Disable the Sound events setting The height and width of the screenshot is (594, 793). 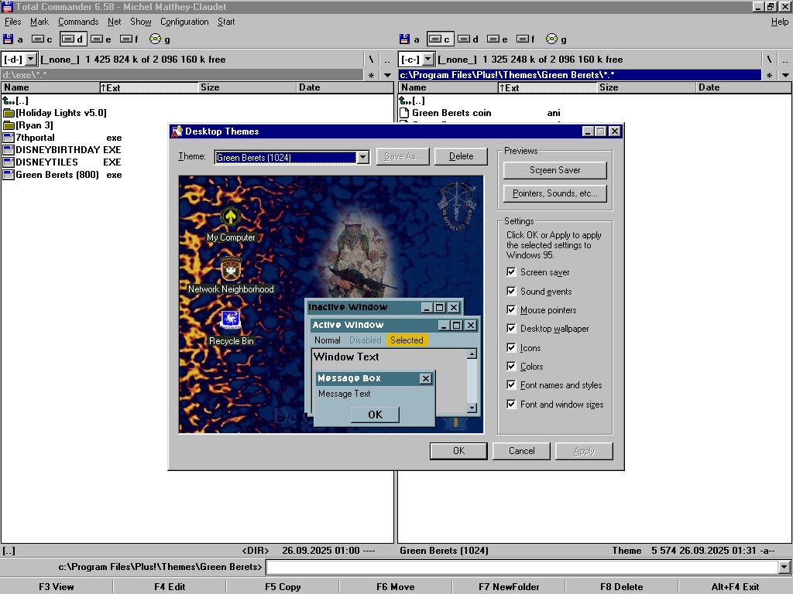point(511,292)
